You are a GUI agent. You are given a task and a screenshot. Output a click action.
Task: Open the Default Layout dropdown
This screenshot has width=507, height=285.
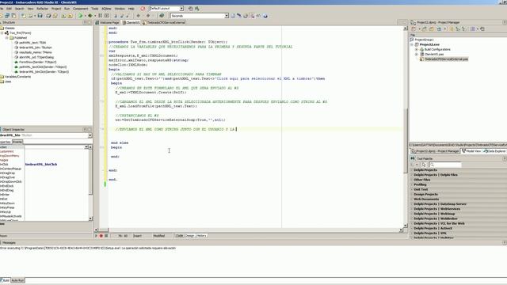click(181, 9)
